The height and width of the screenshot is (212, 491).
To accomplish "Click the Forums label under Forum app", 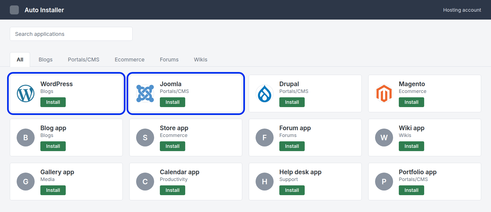I will (x=288, y=135).
